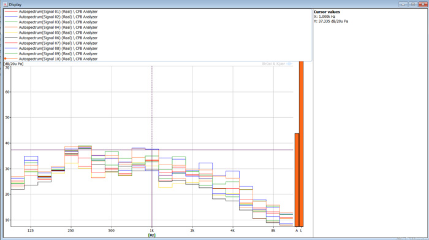The width and height of the screenshot is (429, 240).
Task: Click the dB/20u Pa y-axis label
Action: click(x=13, y=64)
